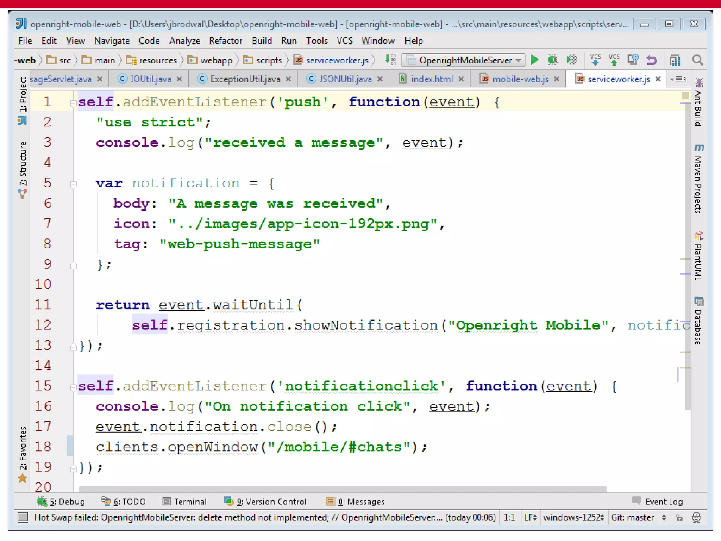Open the Refactor menu

point(225,41)
